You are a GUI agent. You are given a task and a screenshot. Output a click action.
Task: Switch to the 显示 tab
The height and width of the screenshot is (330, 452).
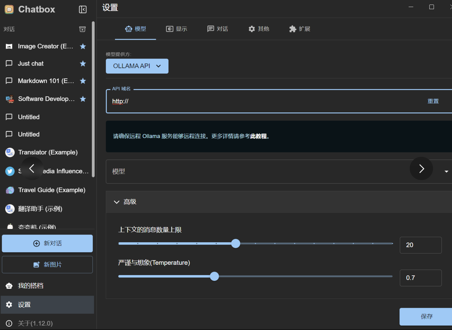[177, 29]
